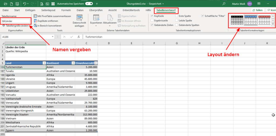Select the red table style thumbnail
Screen dimensions: 276x136
pyautogui.click(x=264, y=20)
